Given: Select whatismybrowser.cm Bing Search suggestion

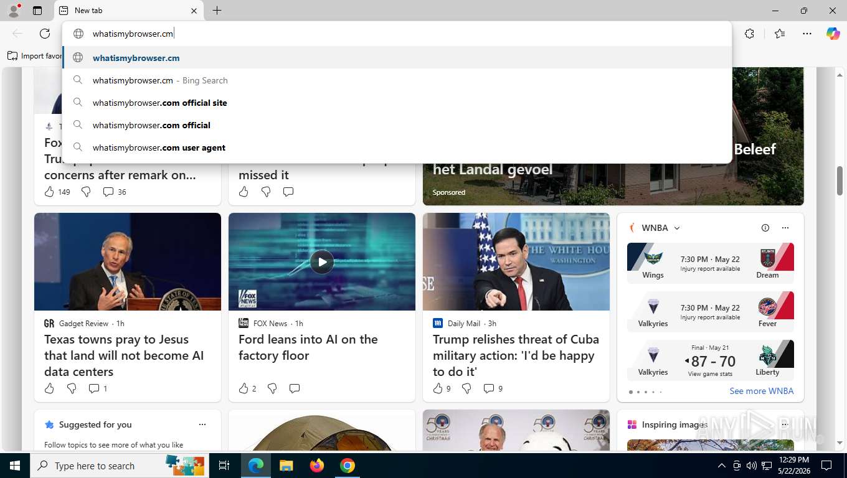Looking at the screenshot, I should (397, 80).
